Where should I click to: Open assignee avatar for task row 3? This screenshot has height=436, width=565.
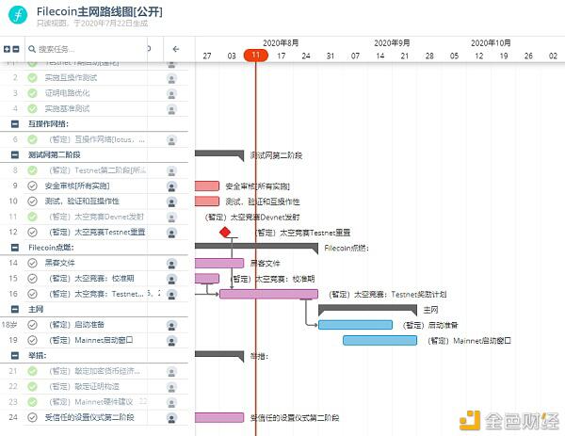pyautogui.click(x=172, y=93)
